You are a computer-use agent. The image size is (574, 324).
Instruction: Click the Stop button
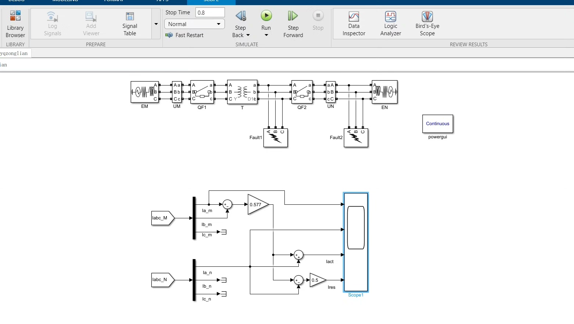pyautogui.click(x=318, y=16)
